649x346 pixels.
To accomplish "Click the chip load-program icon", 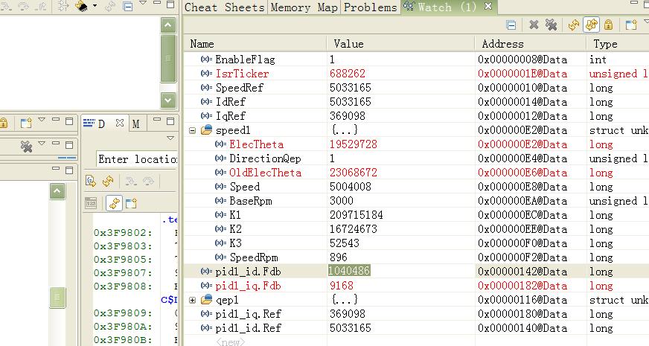I will click(x=82, y=5).
